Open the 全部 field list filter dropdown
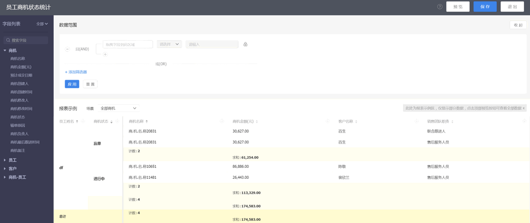The width and height of the screenshot is (530, 223). tap(42, 24)
